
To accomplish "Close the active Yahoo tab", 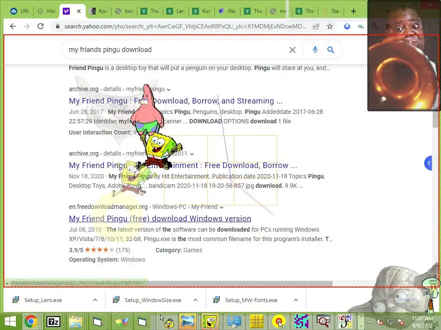I will pos(79,11).
